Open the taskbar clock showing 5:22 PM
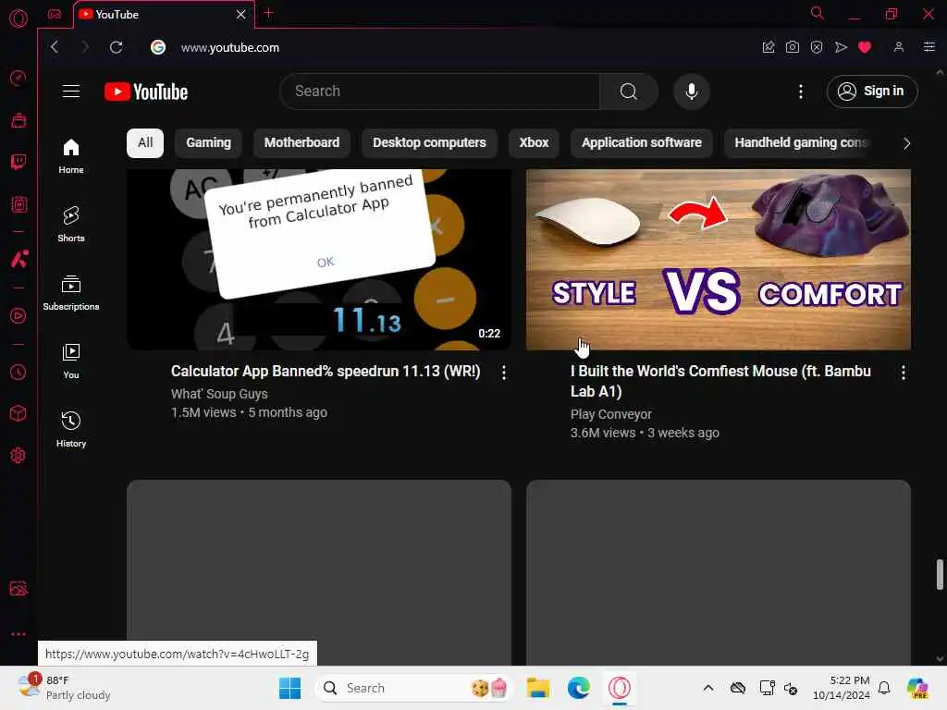The height and width of the screenshot is (710, 947). [842, 688]
